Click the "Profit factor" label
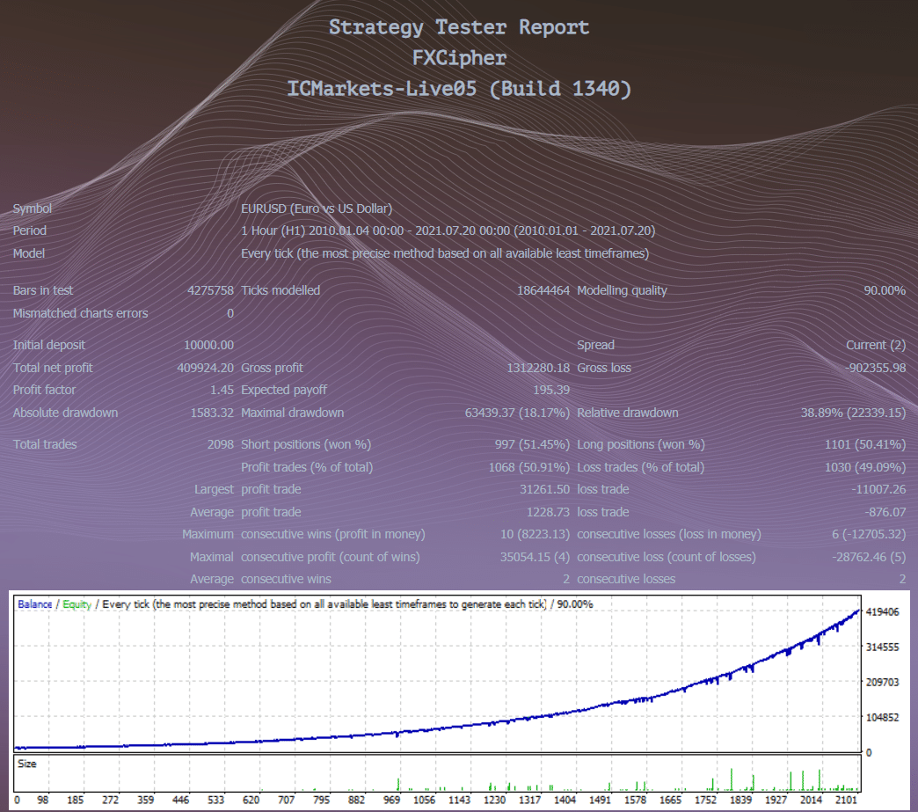This screenshot has width=918, height=812. pos(45,391)
